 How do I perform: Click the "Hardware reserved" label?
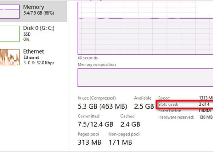(176, 117)
